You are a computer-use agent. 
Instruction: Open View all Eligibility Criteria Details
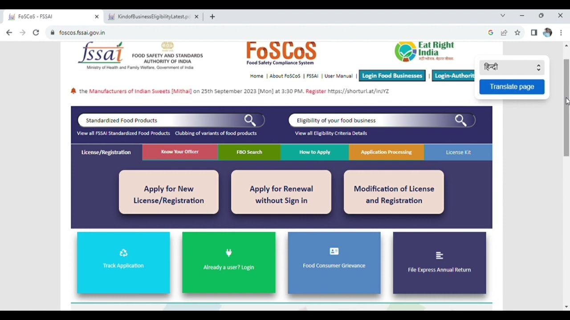[x=331, y=133]
